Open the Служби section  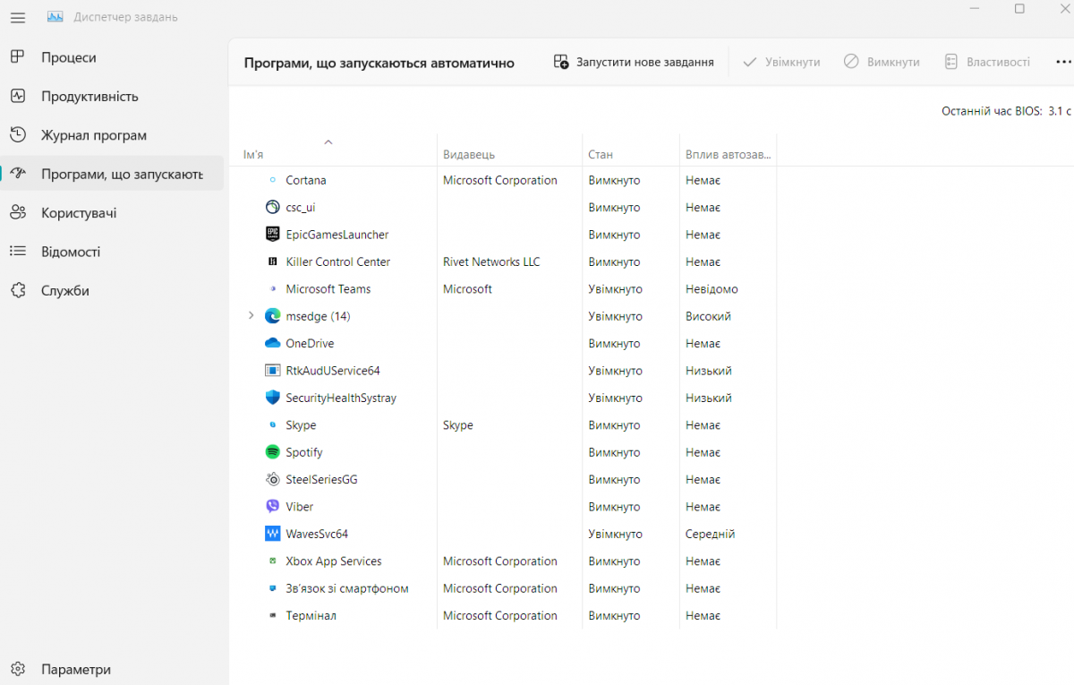point(64,291)
